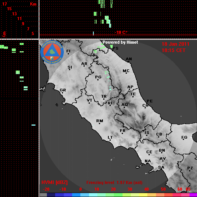Screen dimensions: 197x197
Task: Click the "CB" city label on the map
Action: coord(159,134)
